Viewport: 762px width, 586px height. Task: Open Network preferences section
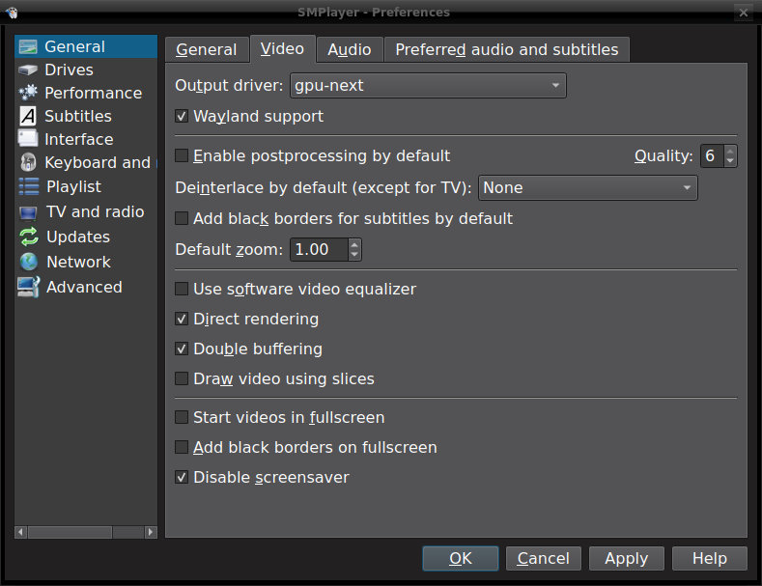pos(86,262)
